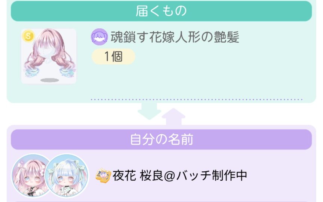Open the blue-haired avatar with green ribbons
Image resolution: width=323 pixels, height=202 pixels.
[x=67, y=176]
